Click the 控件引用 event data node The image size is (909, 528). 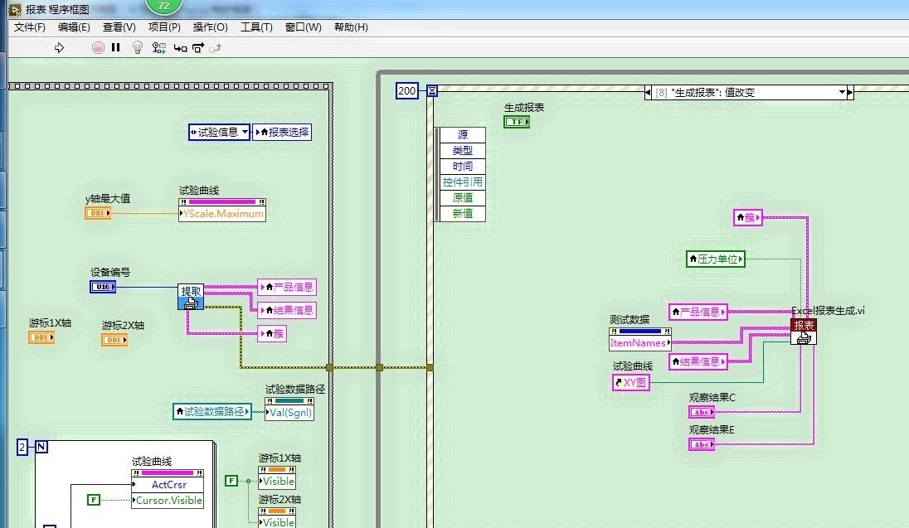462,182
